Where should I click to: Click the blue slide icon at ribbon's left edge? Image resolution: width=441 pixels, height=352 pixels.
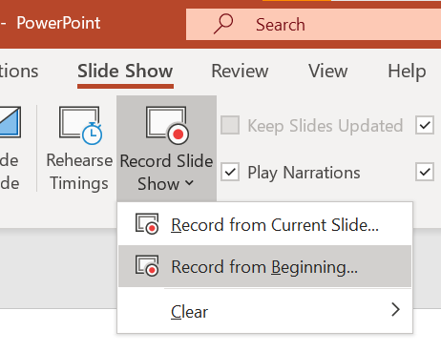click(10, 122)
